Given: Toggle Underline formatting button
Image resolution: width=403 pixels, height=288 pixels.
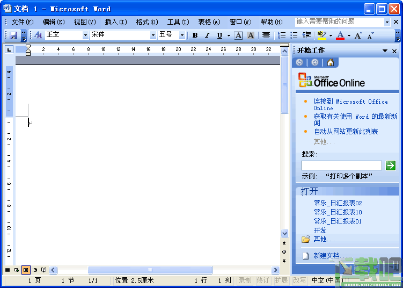Looking at the screenshot, I should (220, 35).
